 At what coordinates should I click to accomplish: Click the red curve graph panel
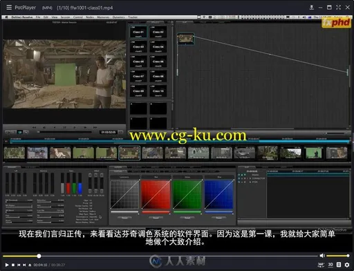click(156, 194)
